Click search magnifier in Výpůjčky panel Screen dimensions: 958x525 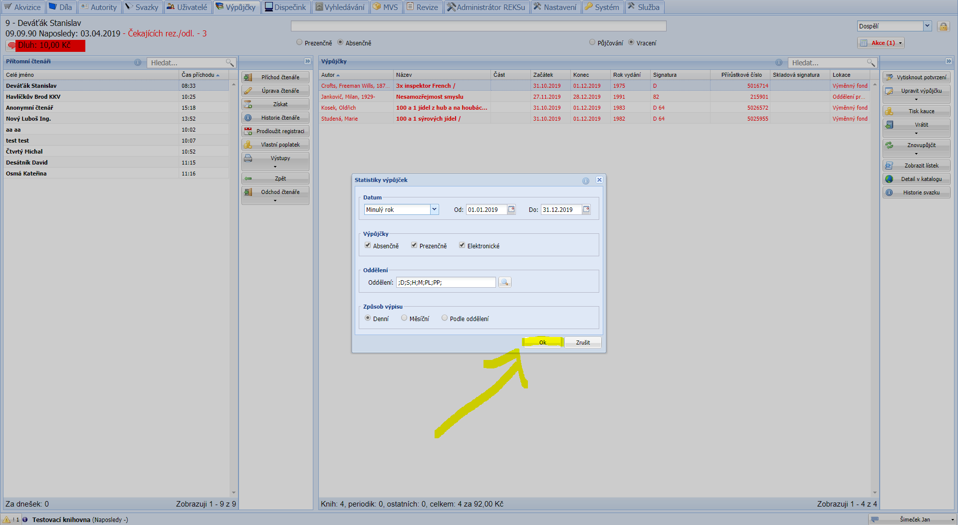point(871,62)
